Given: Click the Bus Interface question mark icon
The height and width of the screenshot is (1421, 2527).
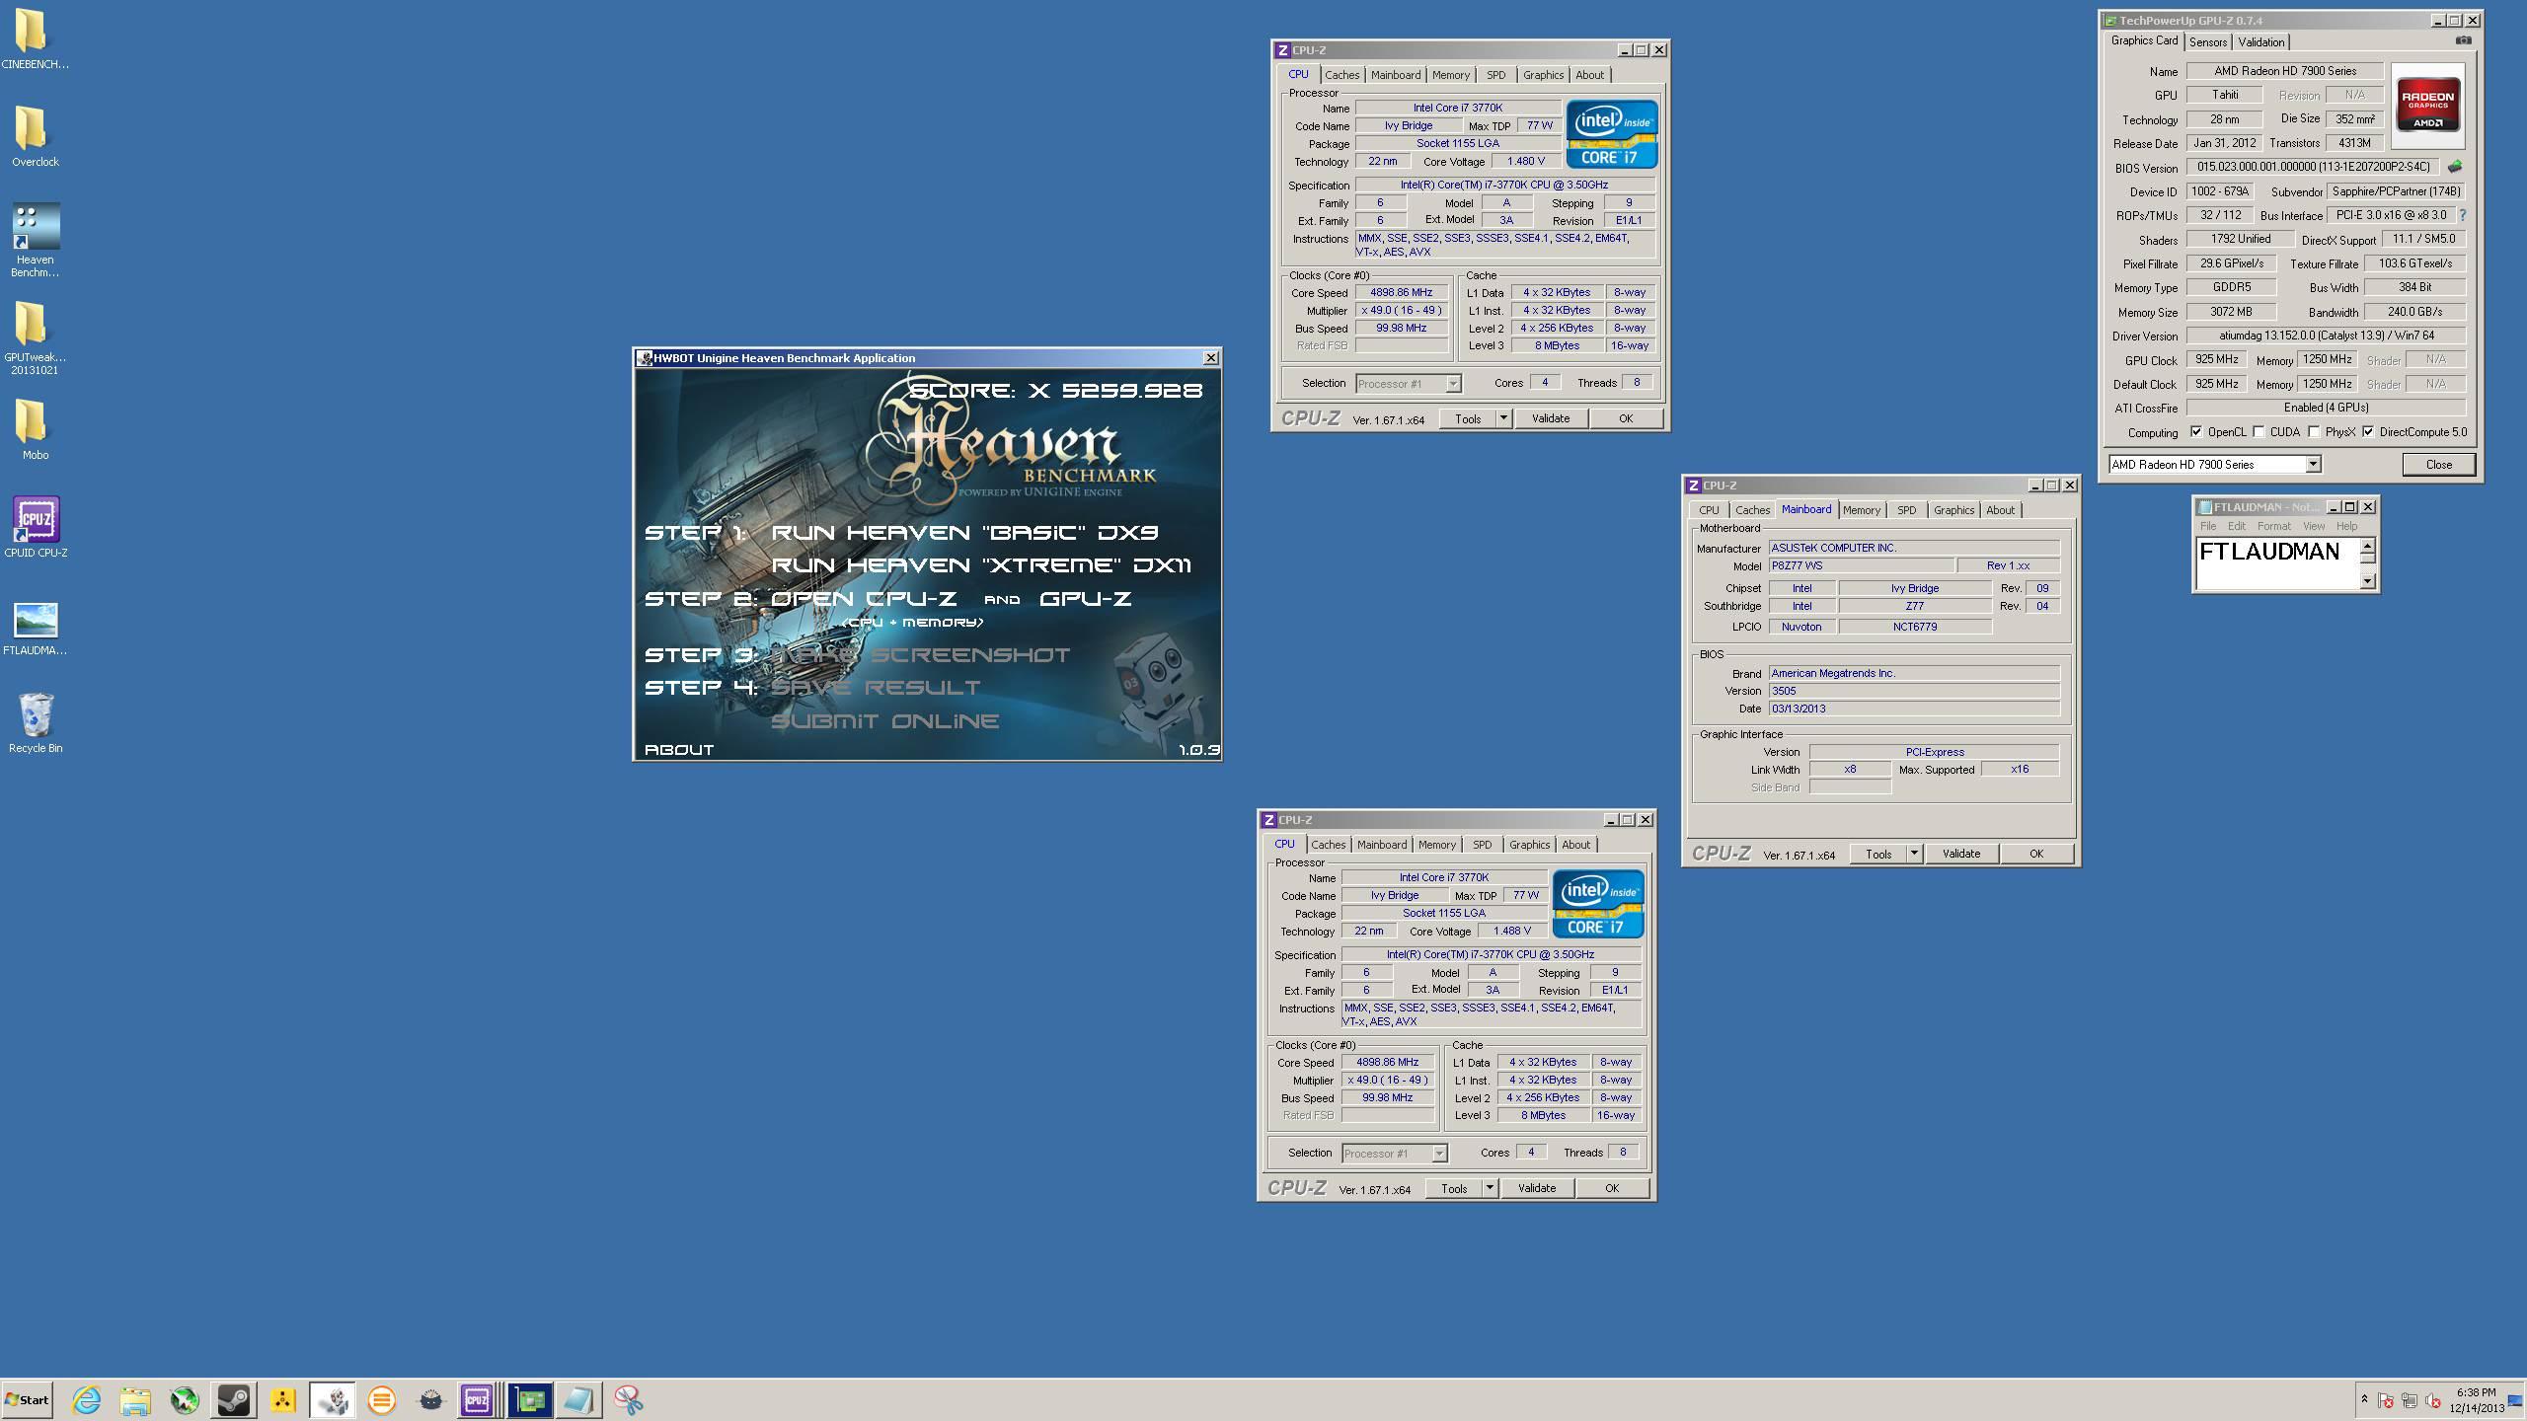Looking at the screenshot, I should (x=2462, y=215).
